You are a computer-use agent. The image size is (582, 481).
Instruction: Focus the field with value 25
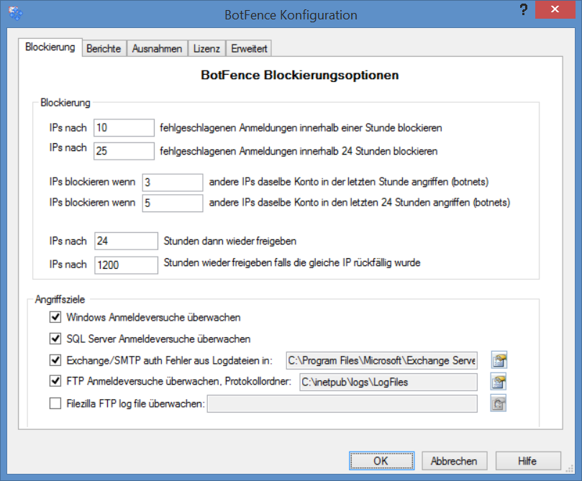click(x=124, y=151)
